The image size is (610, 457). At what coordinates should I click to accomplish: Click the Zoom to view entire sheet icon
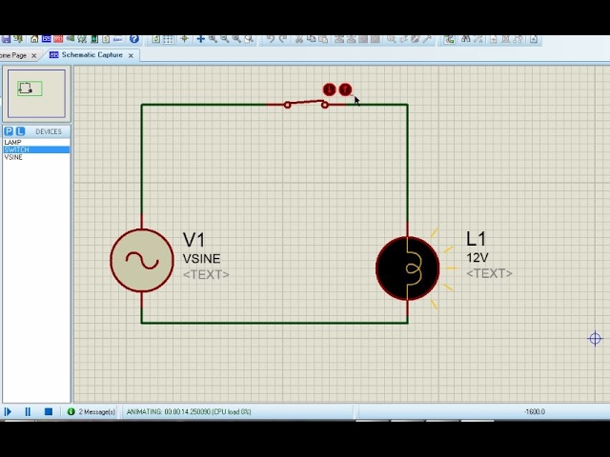click(237, 39)
